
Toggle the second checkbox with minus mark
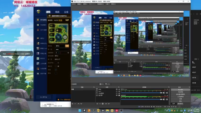point(56,66)
